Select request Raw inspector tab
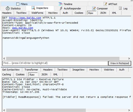Screen dimensions: 133x112 [x=91, y=13]
